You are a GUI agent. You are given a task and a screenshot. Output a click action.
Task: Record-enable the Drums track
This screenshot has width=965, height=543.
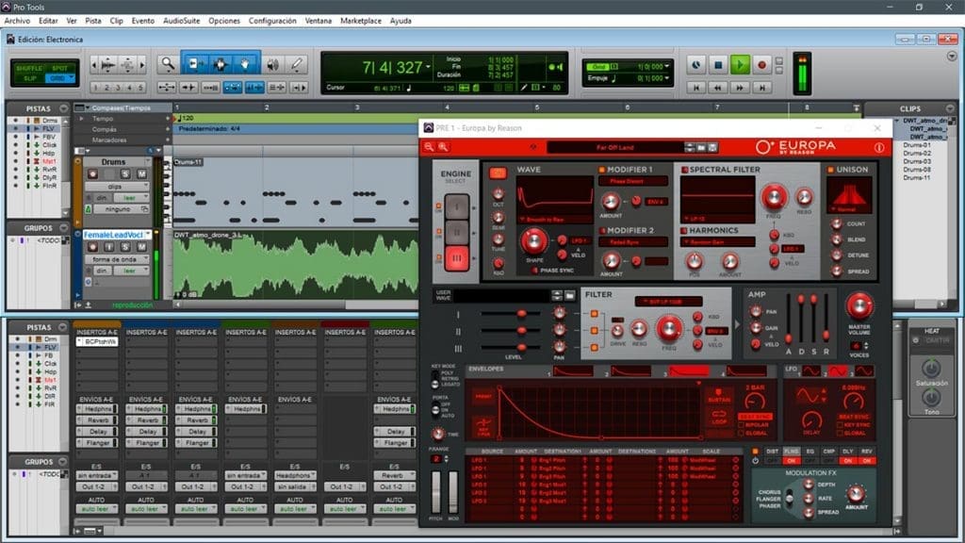[92, 173]
